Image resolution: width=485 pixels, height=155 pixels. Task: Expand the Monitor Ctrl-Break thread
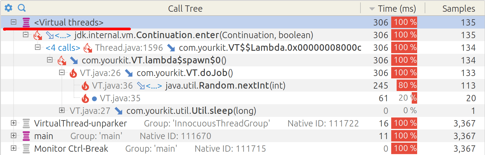(x=14, y=148)
